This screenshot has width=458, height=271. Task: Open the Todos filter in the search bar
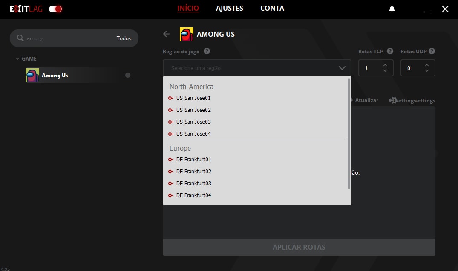point(124,38)
